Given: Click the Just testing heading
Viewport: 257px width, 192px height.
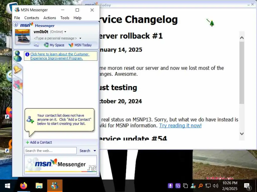Looking at the screenshot, I should point(118,87).
